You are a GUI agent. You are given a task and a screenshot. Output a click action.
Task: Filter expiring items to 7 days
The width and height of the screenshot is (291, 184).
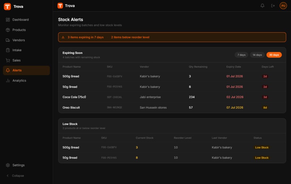pos(241,55)
